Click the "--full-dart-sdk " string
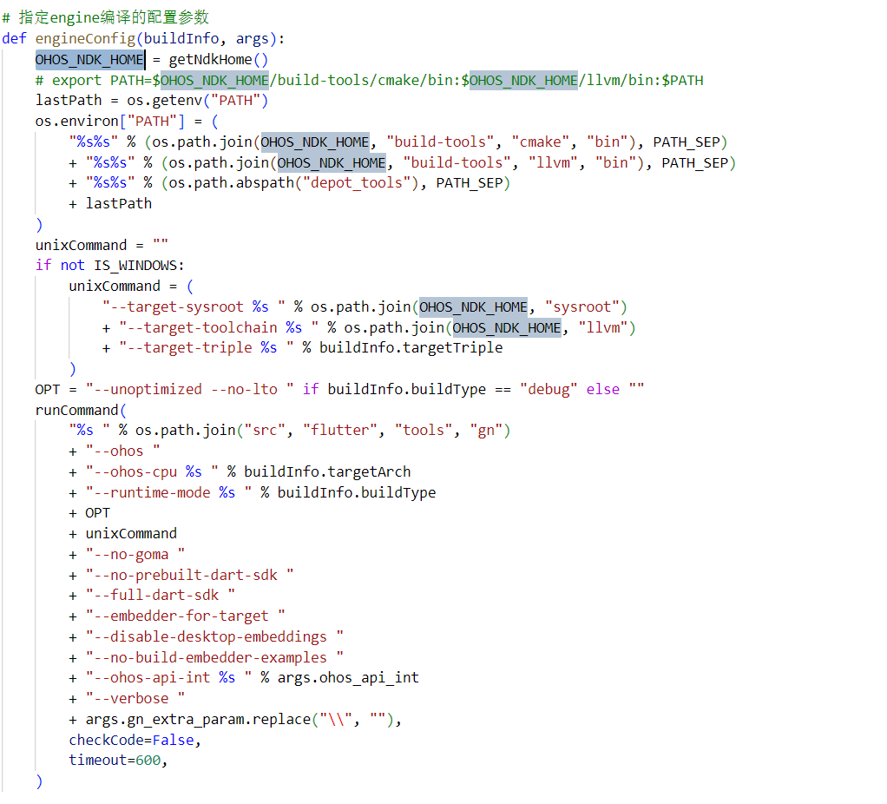887x804 pixels. [160, 596]
